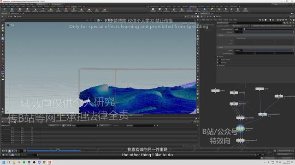Toggle the Surface Tension checkbox

[220, 60]
